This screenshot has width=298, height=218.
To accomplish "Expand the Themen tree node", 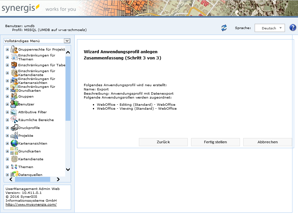I will click(7, 167).
